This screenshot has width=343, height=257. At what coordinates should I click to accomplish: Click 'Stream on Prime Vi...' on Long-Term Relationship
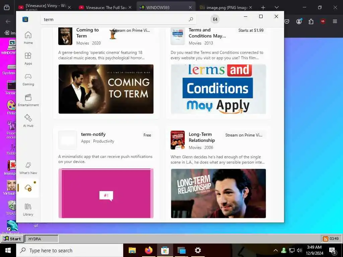(244, 135)
